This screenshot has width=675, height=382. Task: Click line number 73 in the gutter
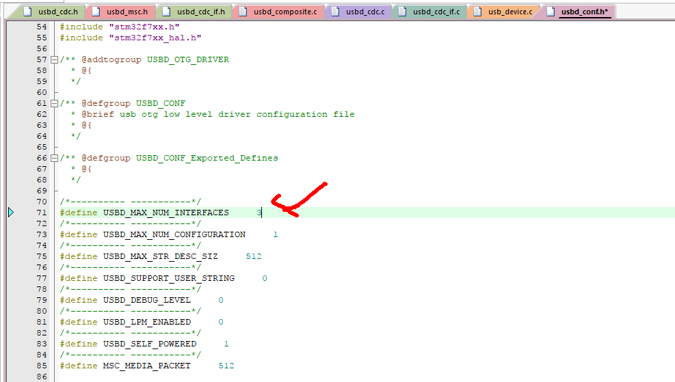click(x=41, y=234)
